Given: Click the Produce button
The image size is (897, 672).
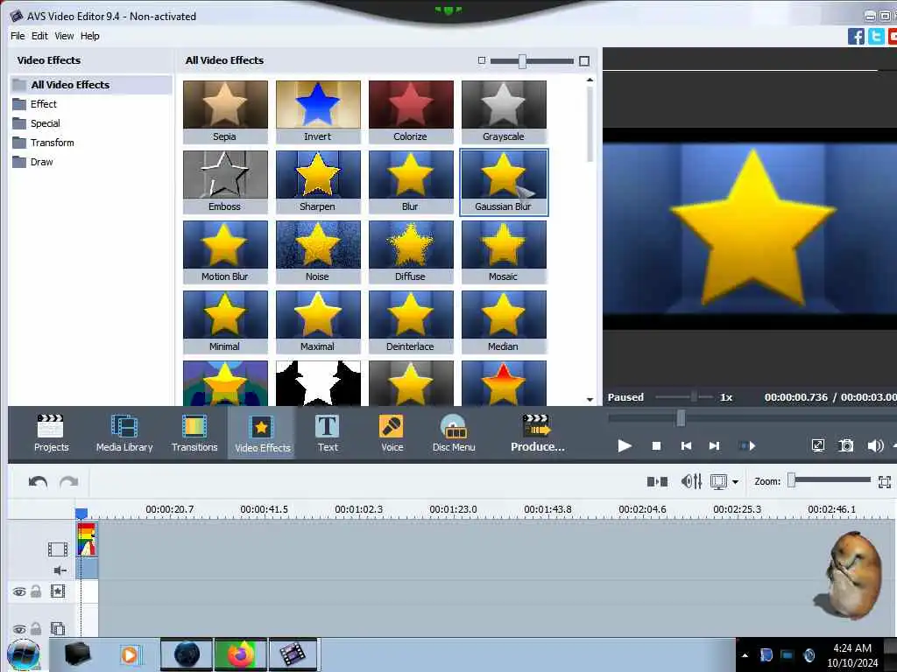Looking at the screenshot, I should [537, 434].
